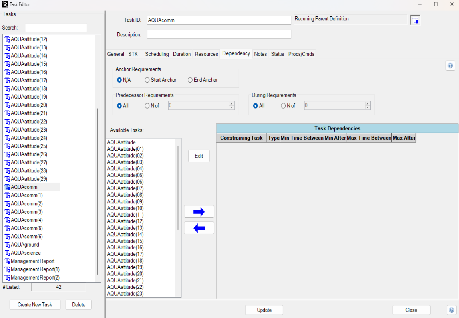The height and width of the screenshot is (318, 459).
Task: Select the AQUAground task icon in list
Action: pyautogui.click(x=7, y=245)
